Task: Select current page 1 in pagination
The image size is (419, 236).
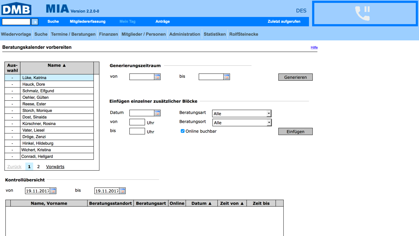Action: pyautogui.click(x=29, y=167)
